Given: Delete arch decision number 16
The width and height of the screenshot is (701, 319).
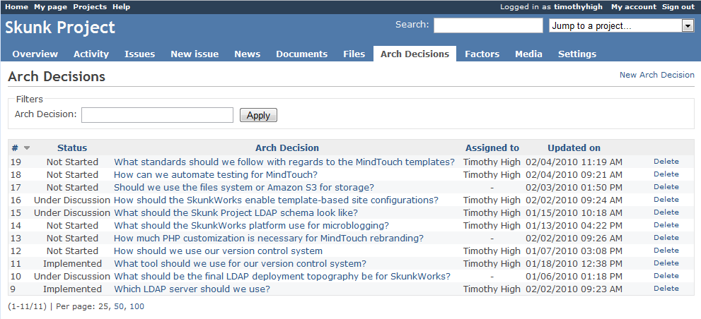Looking at the screenshot, I should [666, 200].
